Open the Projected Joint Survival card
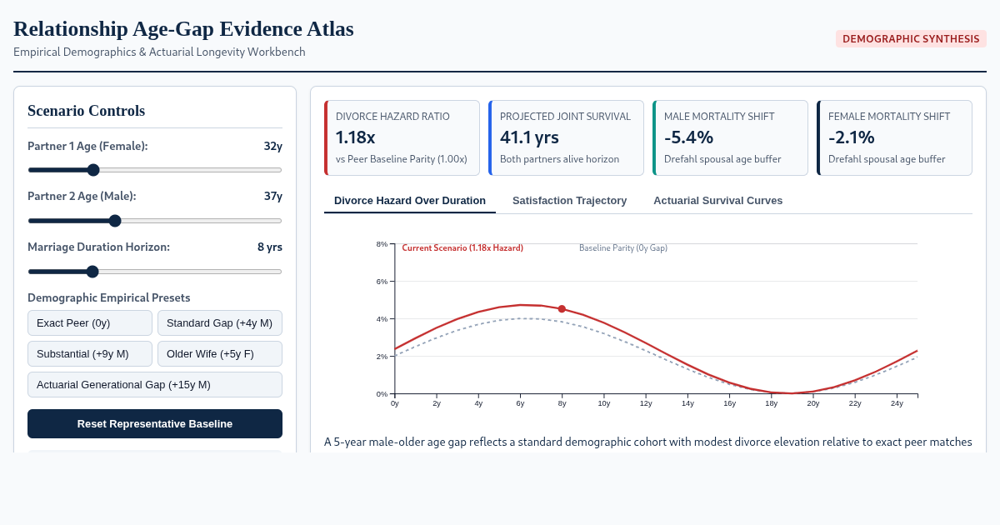Viewport: 1000px width, 525px height. click(566, 137)
